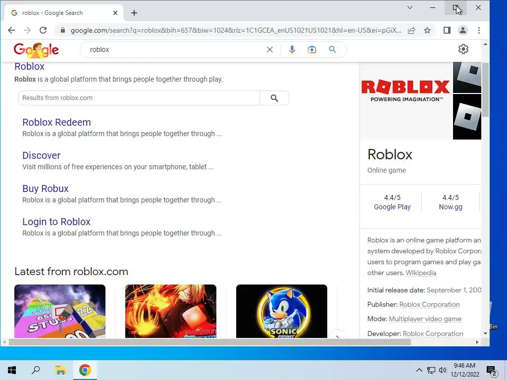Click the Online game subtitle
507x380 pixels.
tap(386, 170)
